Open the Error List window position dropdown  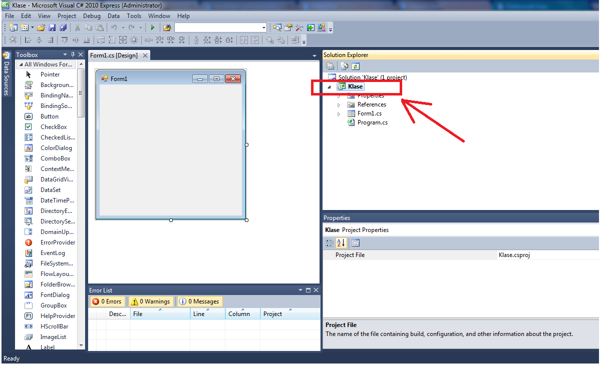pos(301,290)
